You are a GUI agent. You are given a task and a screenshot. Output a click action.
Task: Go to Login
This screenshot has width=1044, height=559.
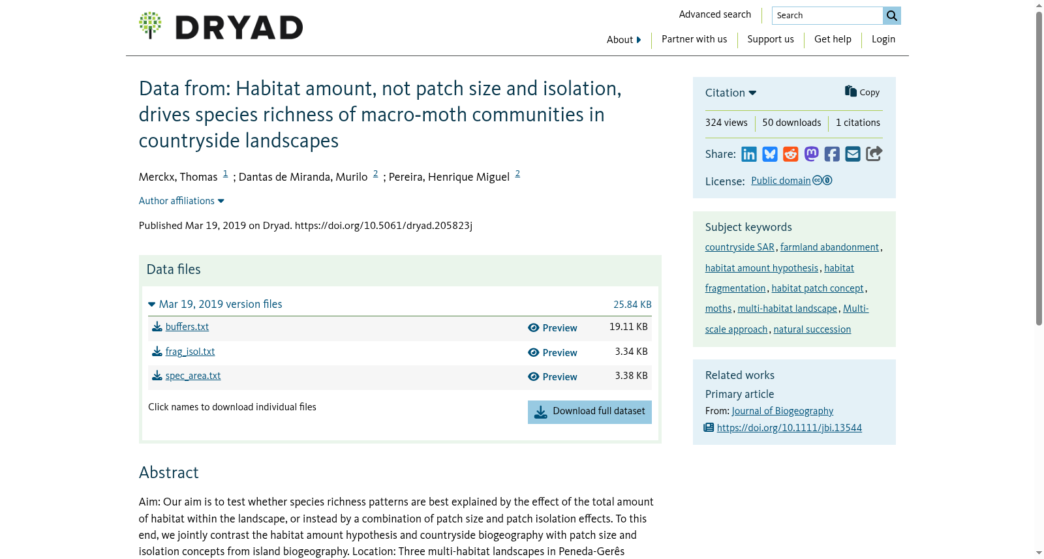883,39
